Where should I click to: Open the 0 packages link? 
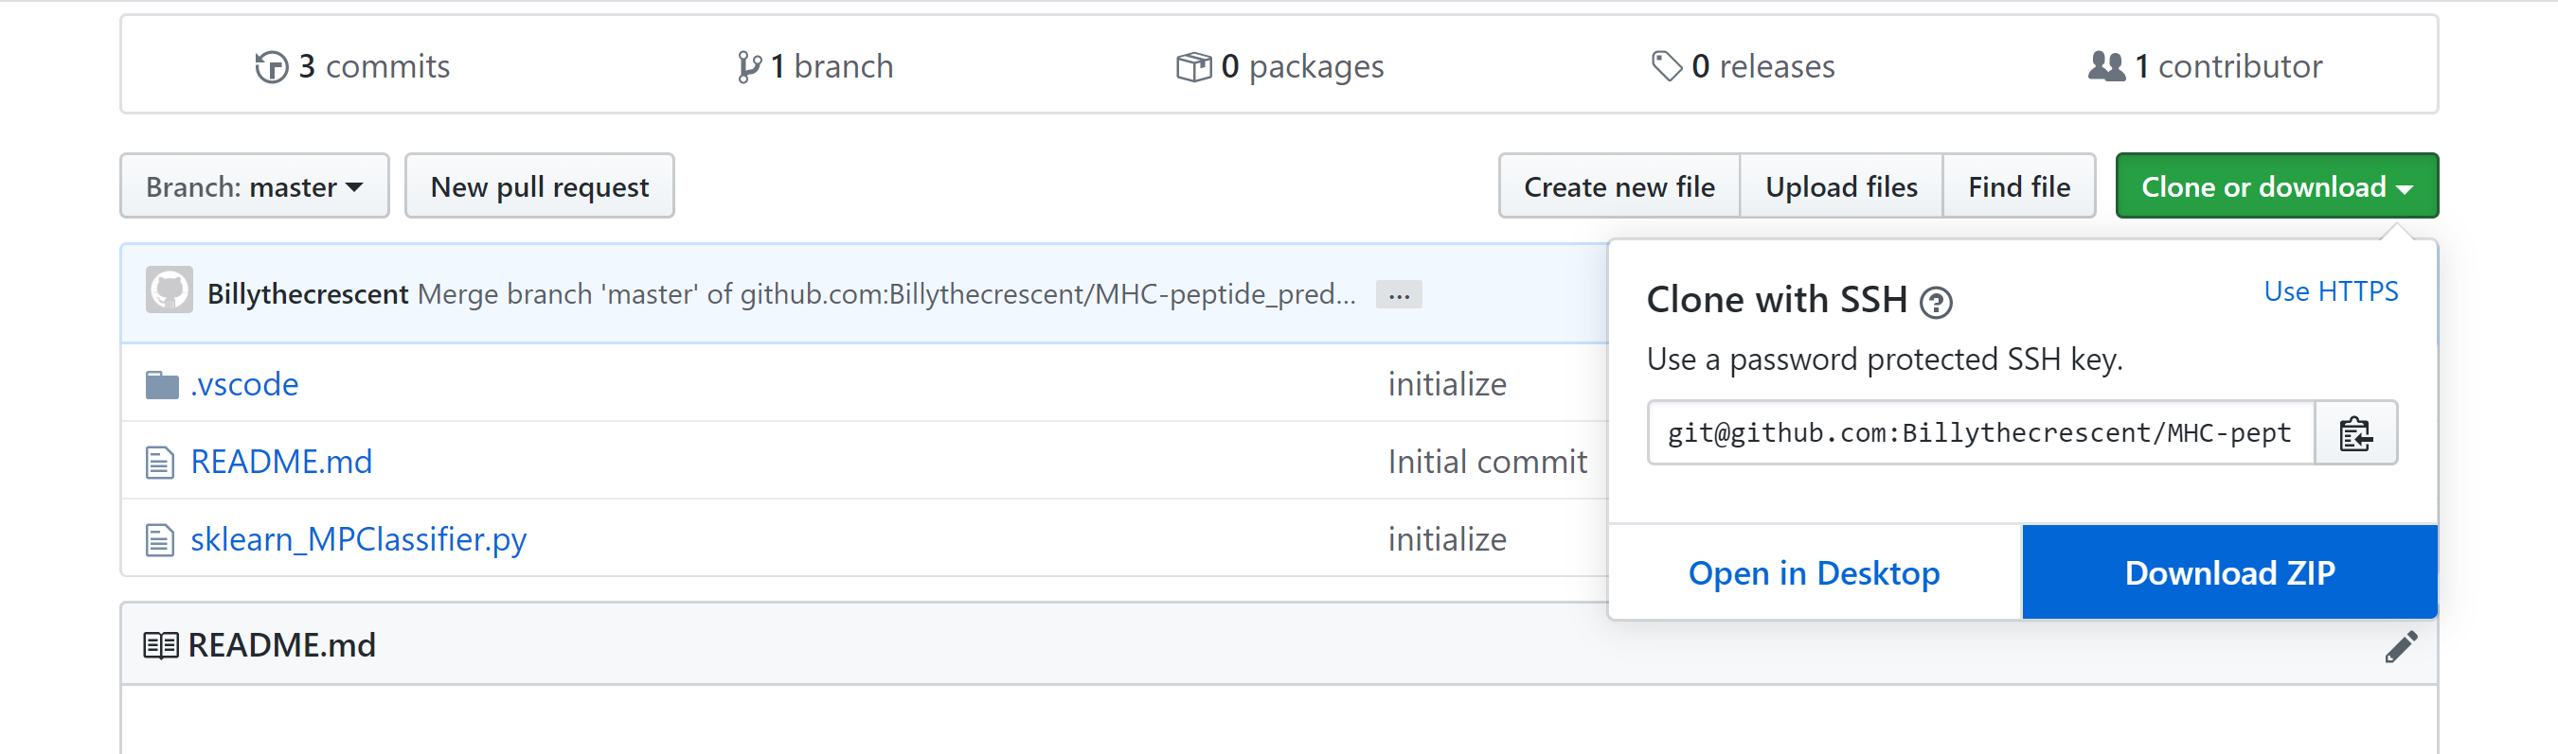(x=1280, y=66)
